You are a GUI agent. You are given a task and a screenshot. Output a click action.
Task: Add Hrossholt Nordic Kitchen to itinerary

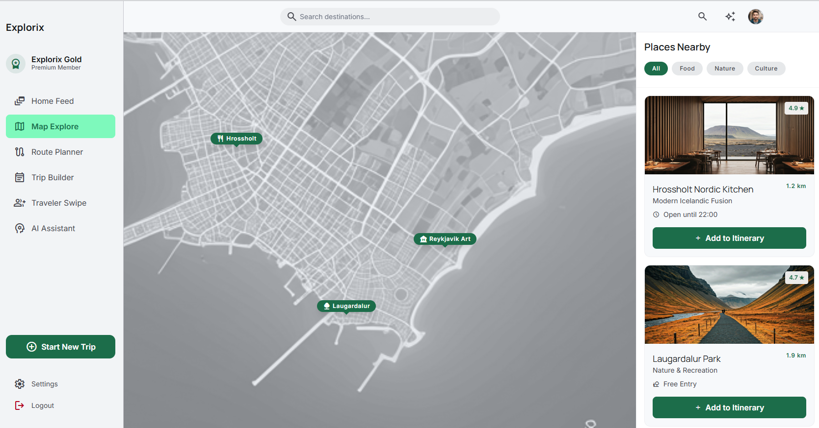coord(729,238)
